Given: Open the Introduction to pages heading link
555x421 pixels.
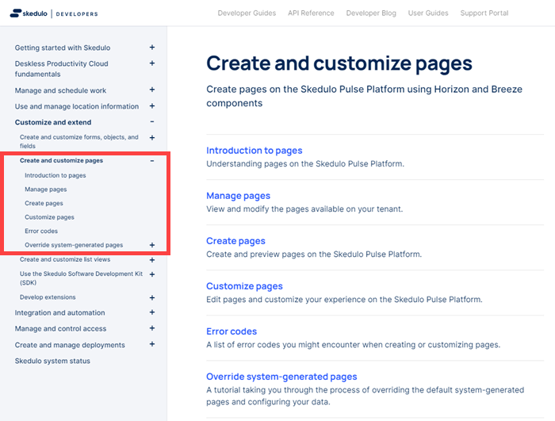Looking at the screenshot, I should click(x=255, y=151).
